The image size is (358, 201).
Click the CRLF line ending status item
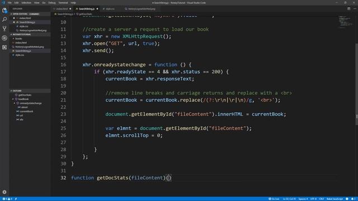322,199
